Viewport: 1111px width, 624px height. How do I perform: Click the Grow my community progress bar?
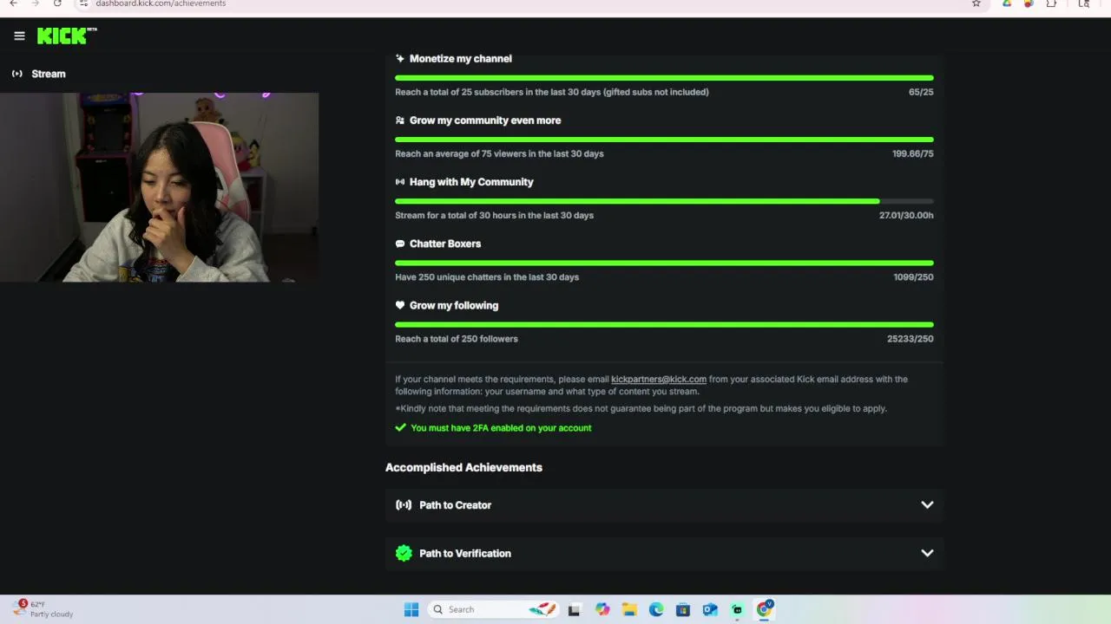(664, 140)
